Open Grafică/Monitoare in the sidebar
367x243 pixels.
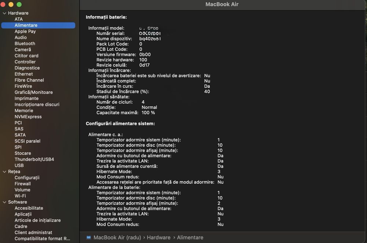34,92
